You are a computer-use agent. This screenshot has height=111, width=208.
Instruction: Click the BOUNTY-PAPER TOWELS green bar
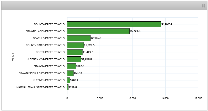click(114, 24)
